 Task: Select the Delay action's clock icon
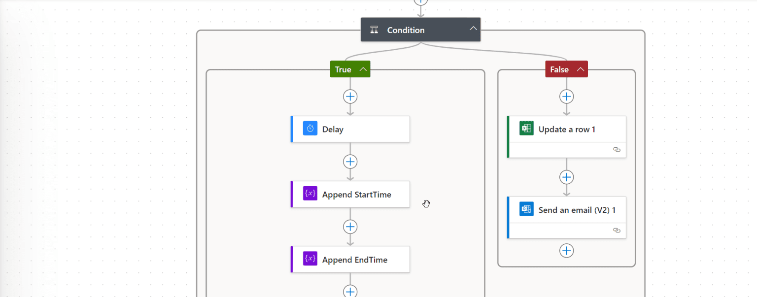[x=310, y=129]
